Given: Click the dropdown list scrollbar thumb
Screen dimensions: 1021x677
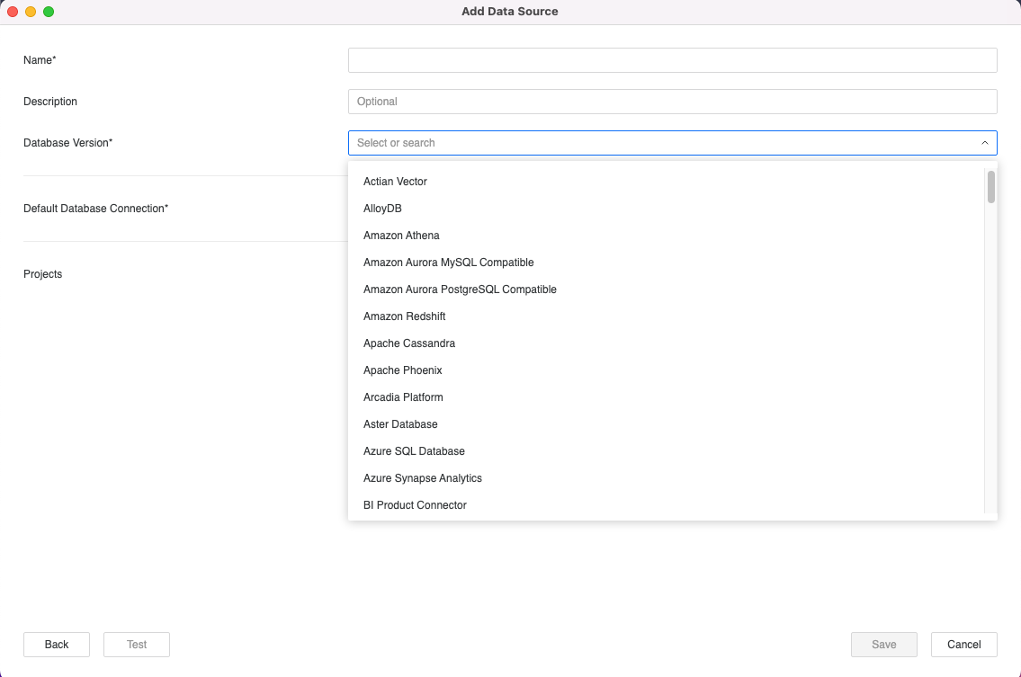Looking at the screenshot, I should pyautogui.click(x=990, y=187).
